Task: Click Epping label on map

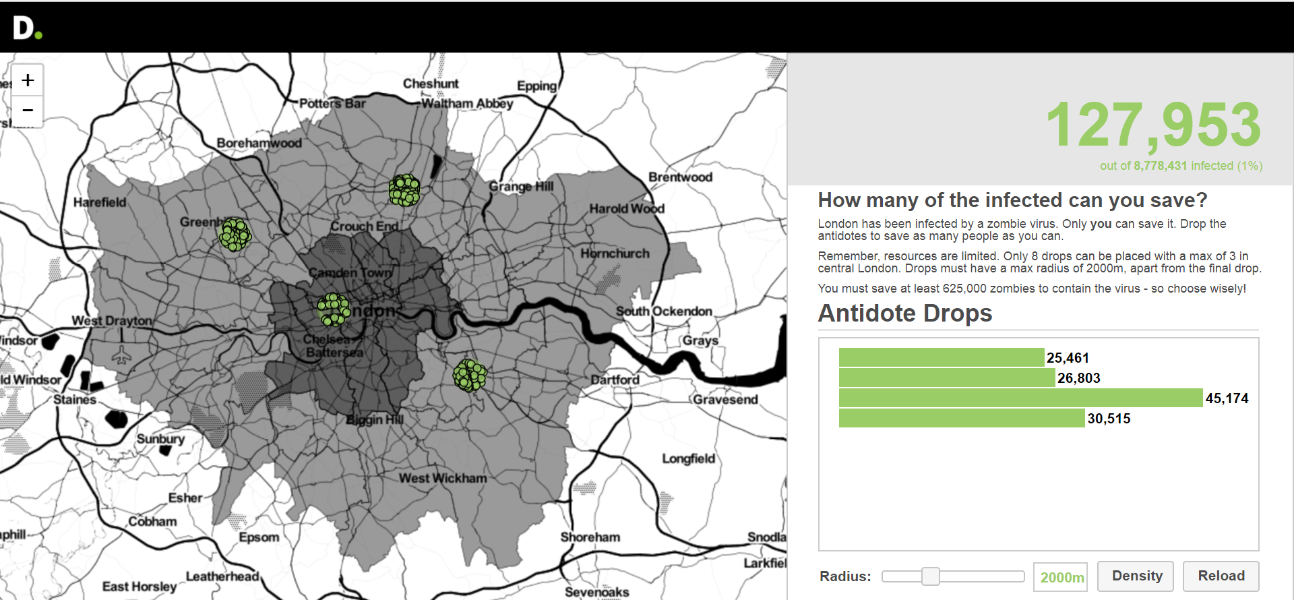Action: pos(537,86)
